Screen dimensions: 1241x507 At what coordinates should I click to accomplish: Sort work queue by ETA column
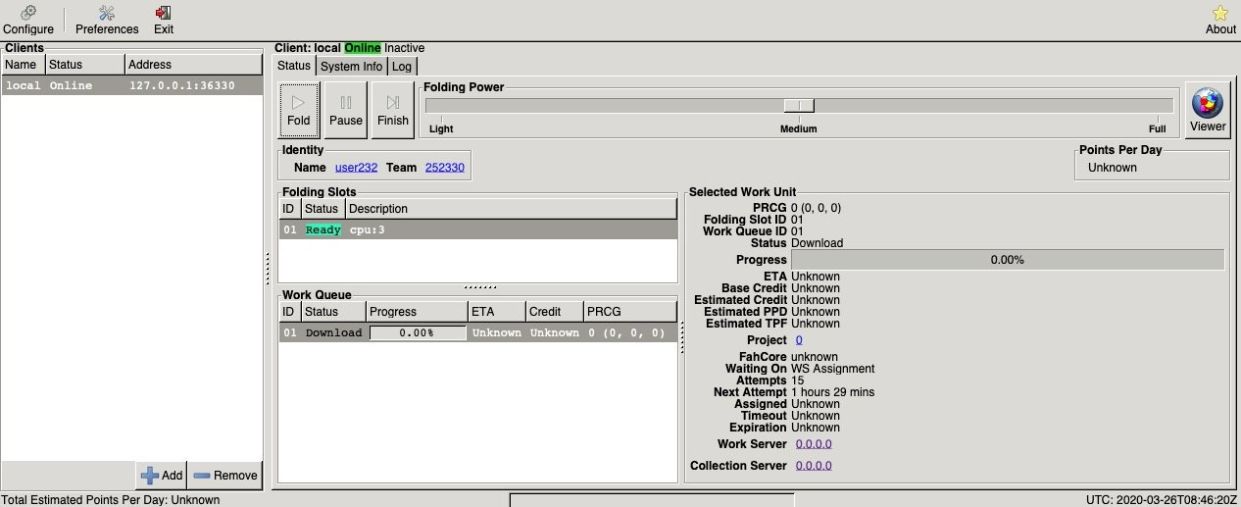pos(496,312)
